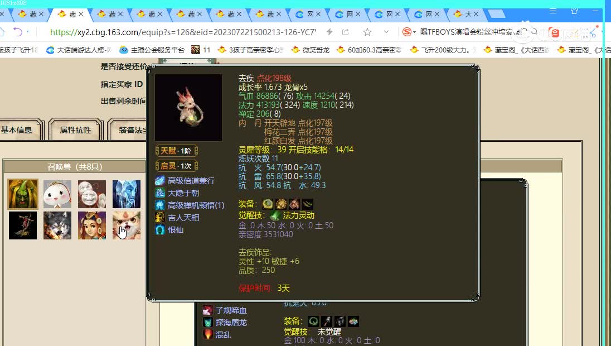
Task: Select the ice crystal summon thumbnail
Action: coord(126,194)
